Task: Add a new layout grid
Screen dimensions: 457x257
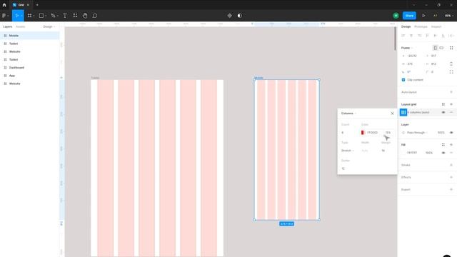Action: coord(451,104)
